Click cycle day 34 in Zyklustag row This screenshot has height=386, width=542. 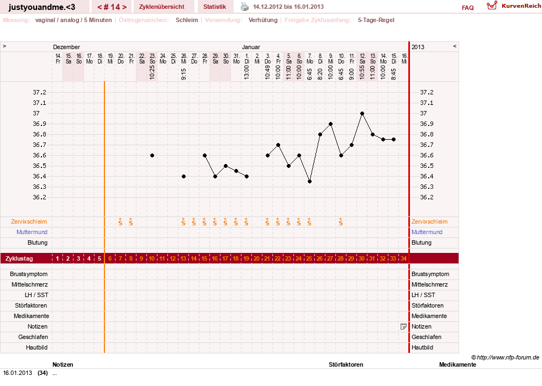403,258
